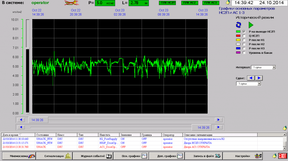Click the red EXIT icon
The width and height of the screenshot is (288, 161).
(x=282, y=156)
